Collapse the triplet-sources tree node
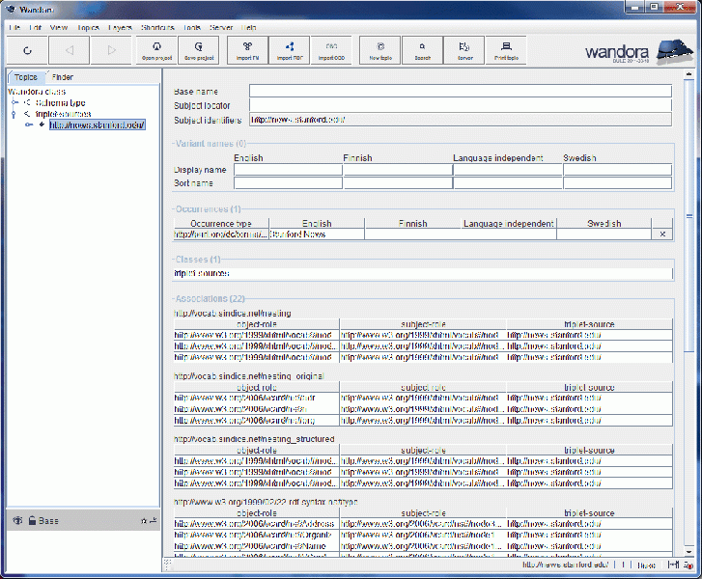Image resolution: width=702 pixels, height=579 pixels. [x=14, y=114]
